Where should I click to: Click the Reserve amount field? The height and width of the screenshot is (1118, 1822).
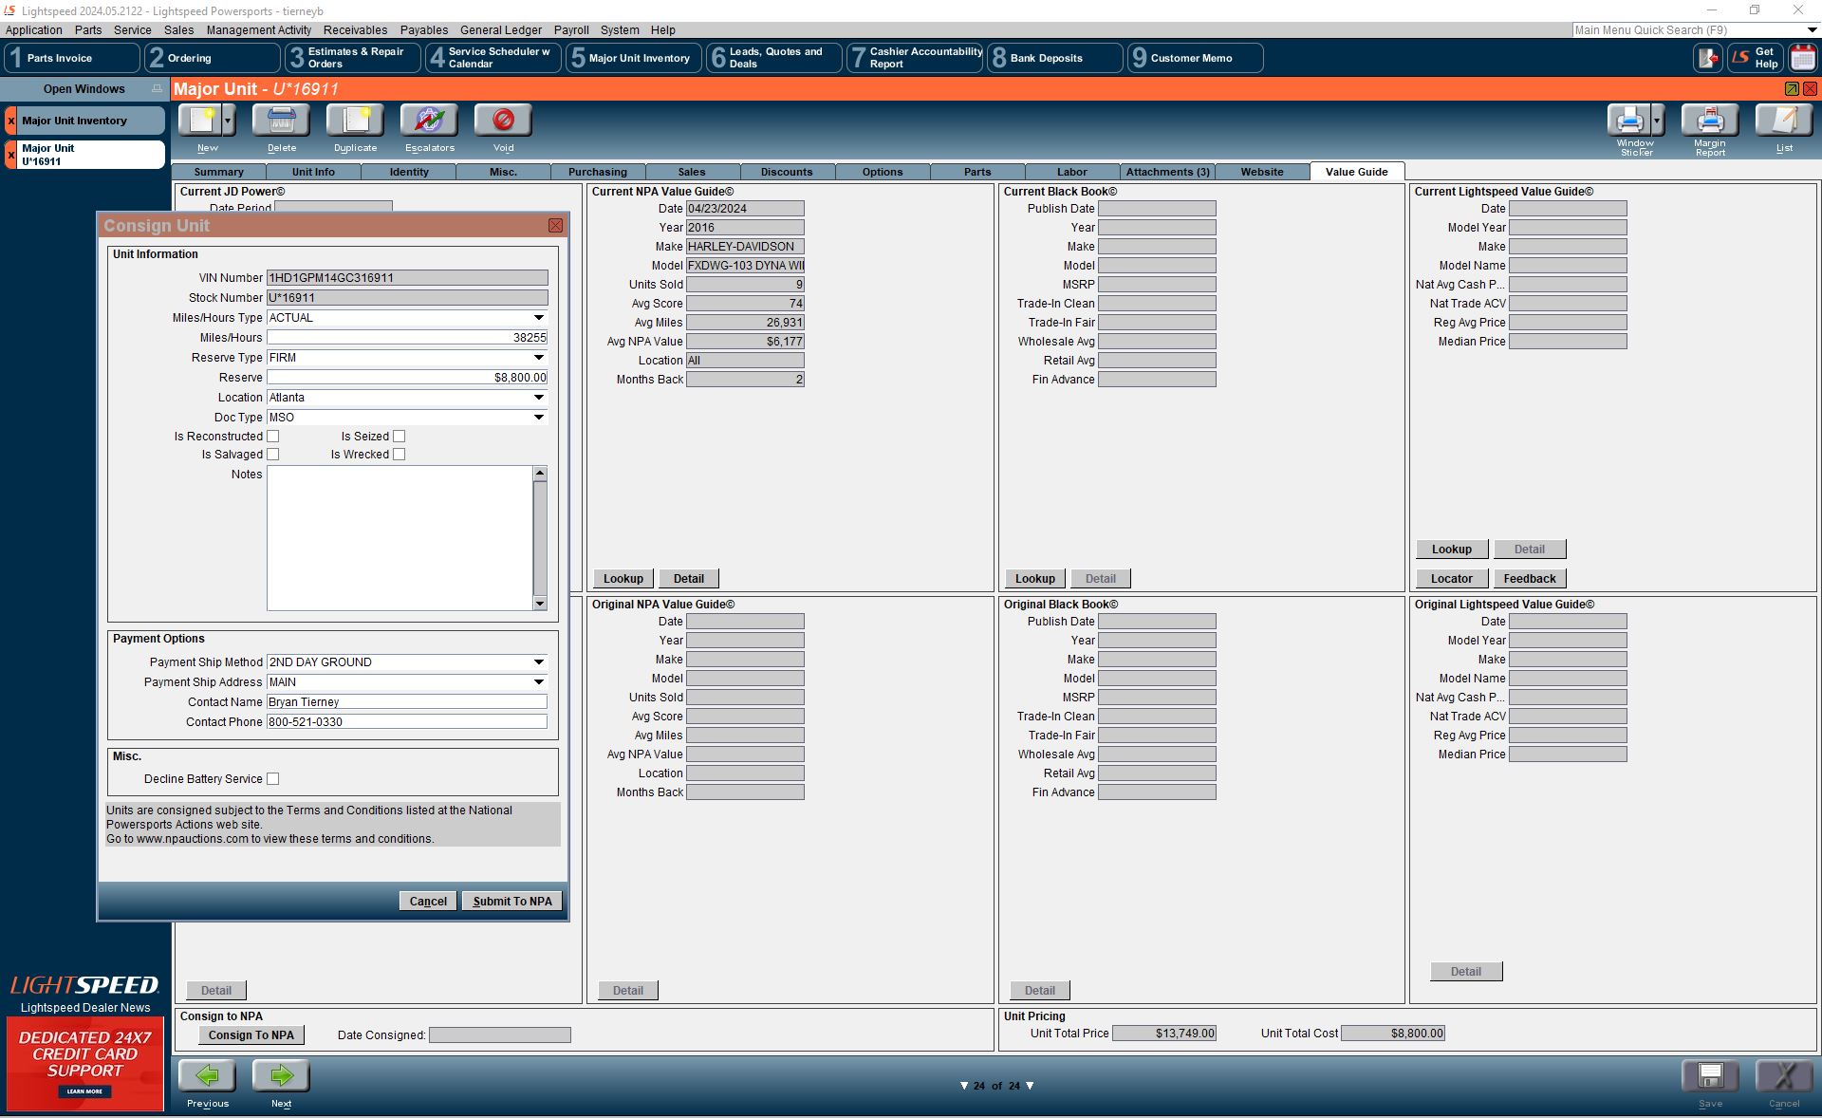point(407,378)
